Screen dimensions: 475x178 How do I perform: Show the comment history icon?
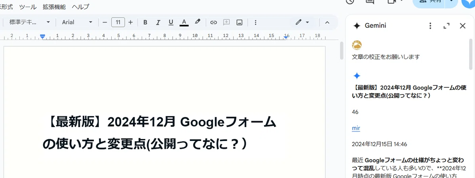(370, 2)
